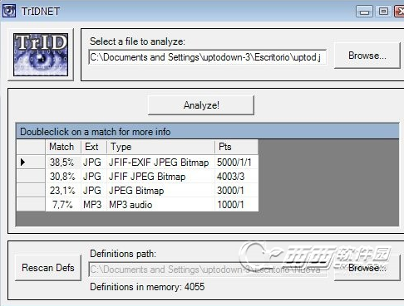
Task: Click the Analyze! button
Action: (x=201, y=105)
